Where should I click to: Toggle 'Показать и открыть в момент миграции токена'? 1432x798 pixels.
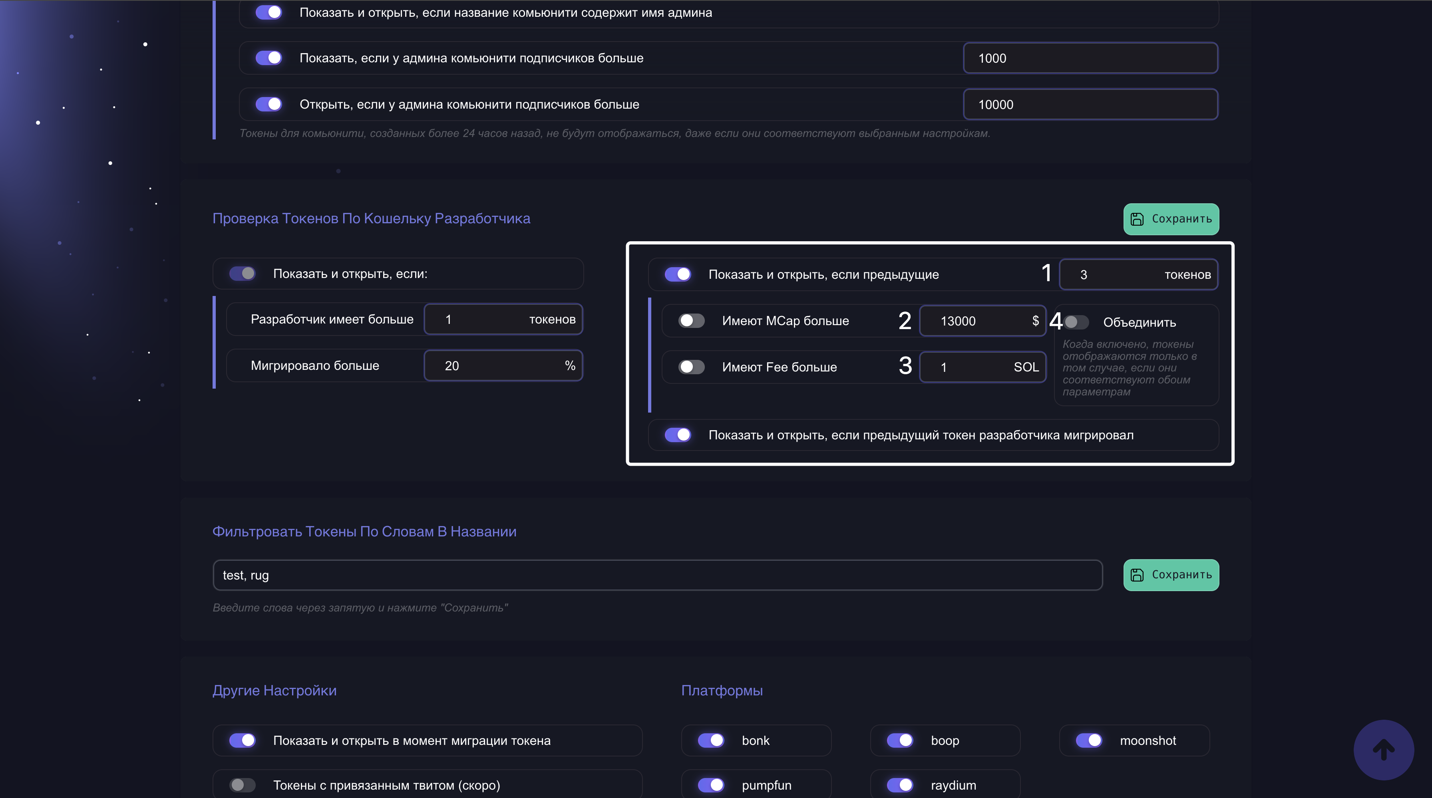(243, 740)
